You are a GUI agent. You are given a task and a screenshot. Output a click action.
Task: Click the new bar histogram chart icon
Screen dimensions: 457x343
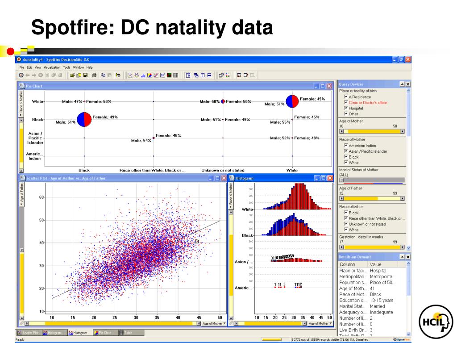(143, 75)
